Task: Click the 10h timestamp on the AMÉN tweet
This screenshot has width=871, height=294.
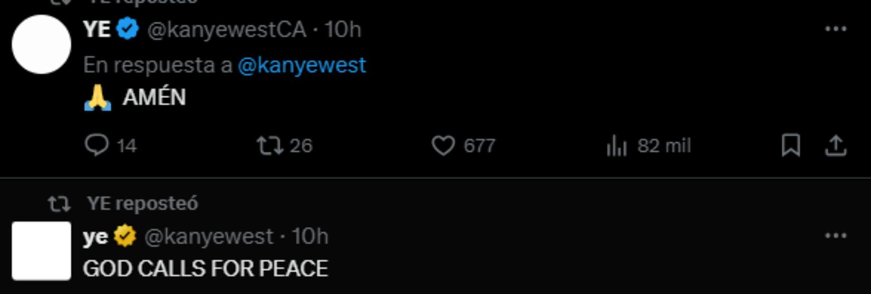Action: [x=343, y=30]
